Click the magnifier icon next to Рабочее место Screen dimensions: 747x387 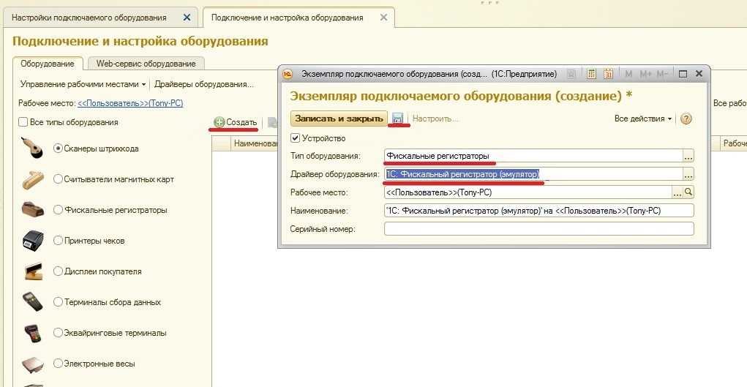pos(688,192)
